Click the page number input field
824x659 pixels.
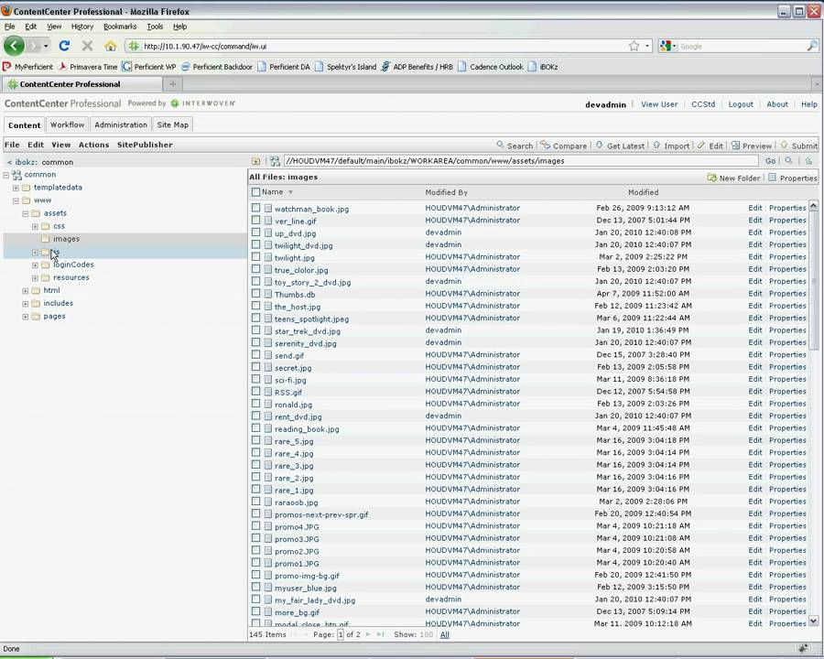[x=341, y=634]
